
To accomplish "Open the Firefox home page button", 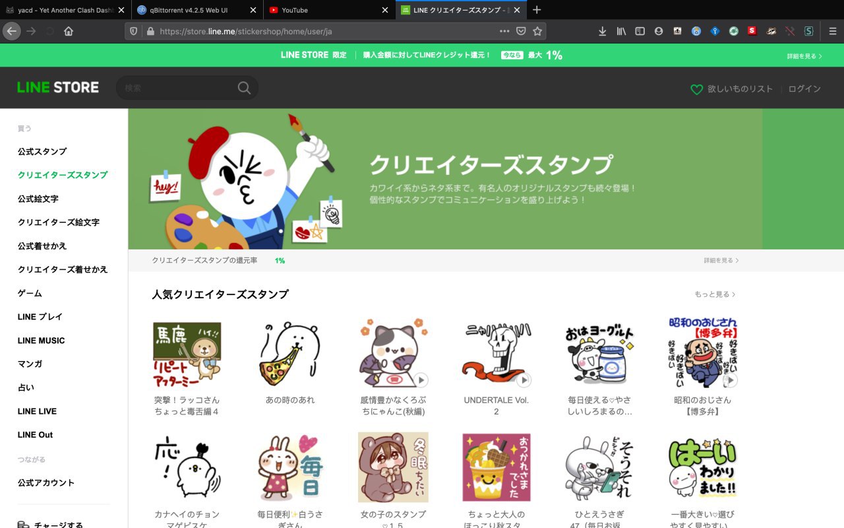I will [x=69, y=31].
